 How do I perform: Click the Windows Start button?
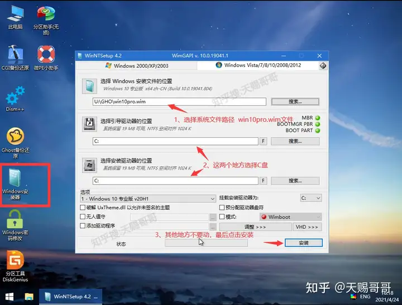pyautogui.click(x=9, y=297)
